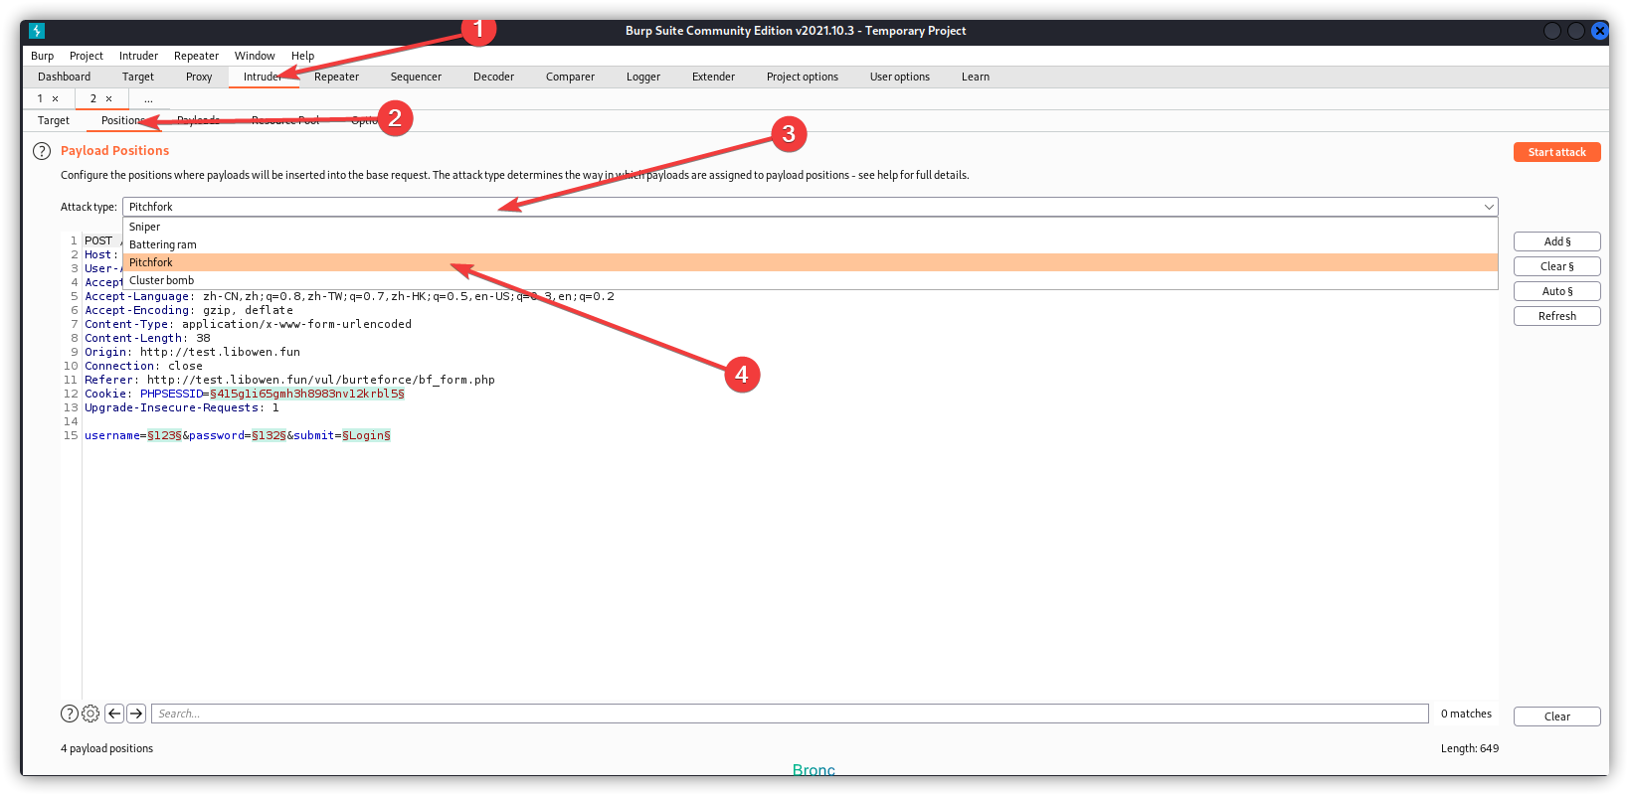Viewport: 1629px width, 796px height.
Task: Open the Burp menu
Action: (x=43, y=56)
